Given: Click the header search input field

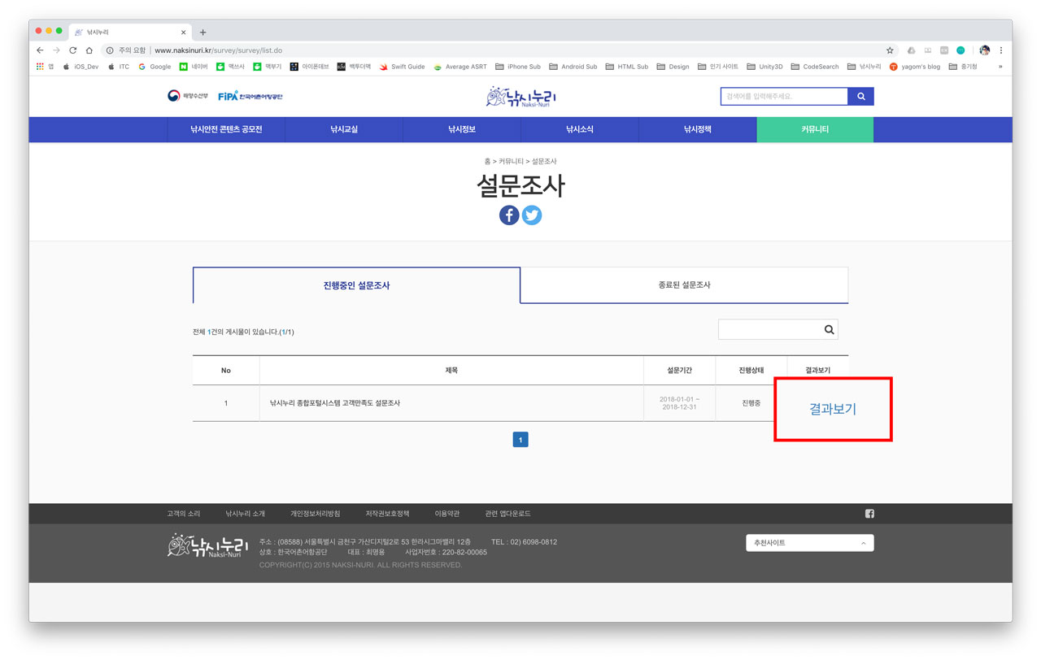Looking at the screenshot, I should pos(784,97).
